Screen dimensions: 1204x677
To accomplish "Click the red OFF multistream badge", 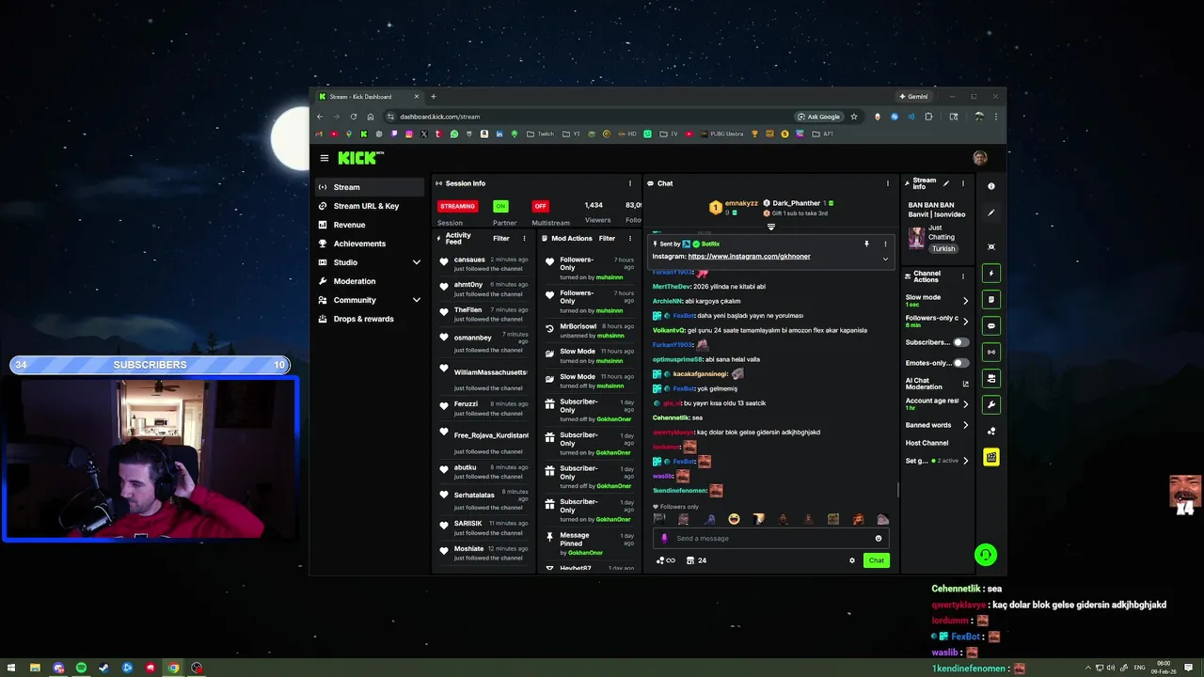I will [x=540, y=206].
